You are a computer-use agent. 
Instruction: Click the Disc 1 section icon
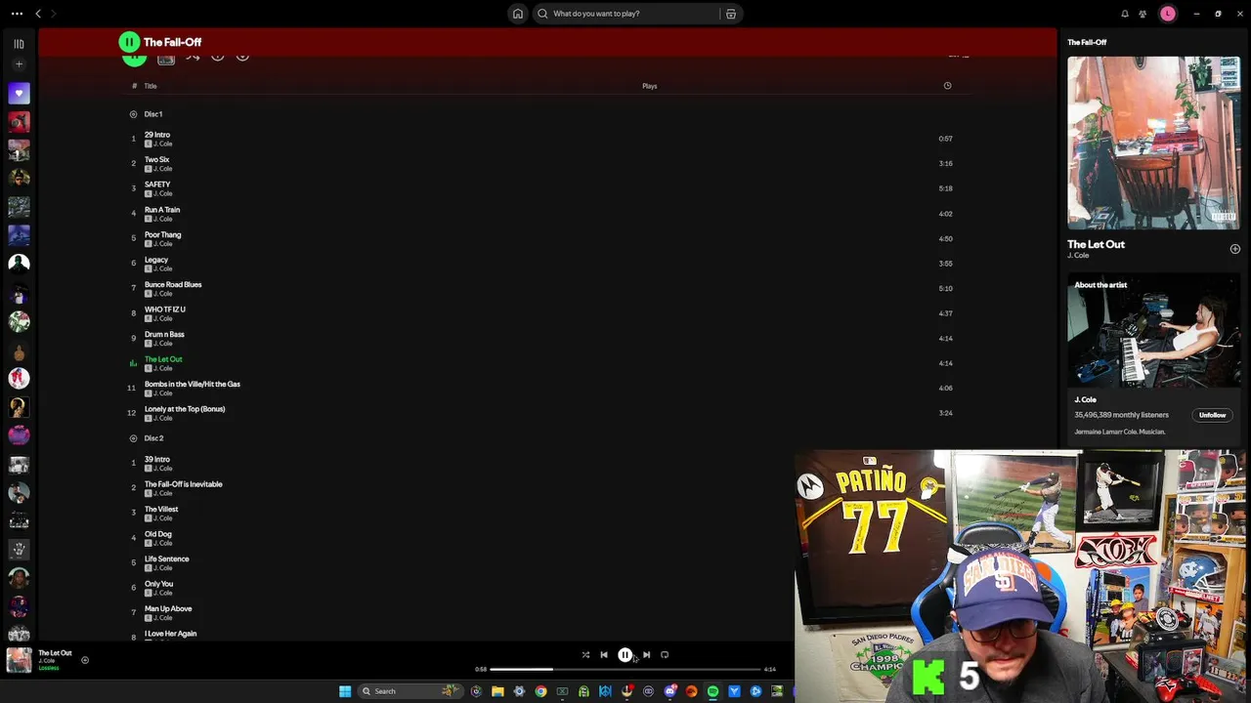click(134, 114)
